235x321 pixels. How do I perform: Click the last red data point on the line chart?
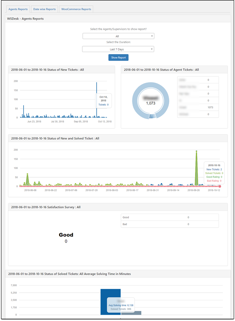[x=220, y=186]
